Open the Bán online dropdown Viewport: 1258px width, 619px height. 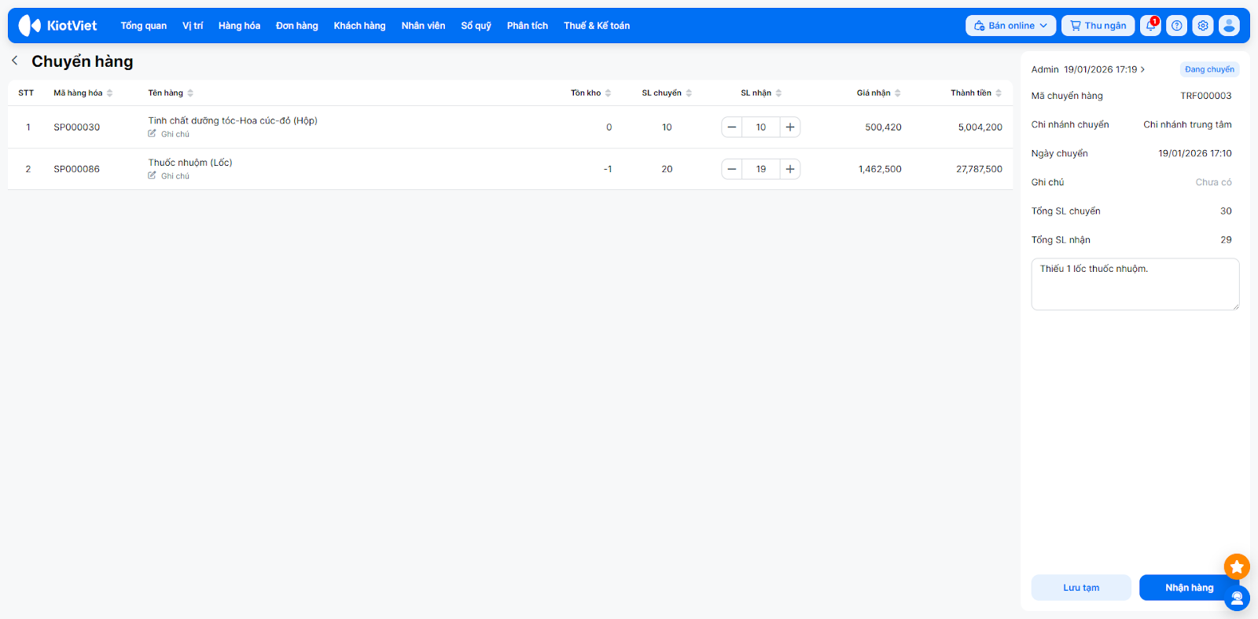1011,25
